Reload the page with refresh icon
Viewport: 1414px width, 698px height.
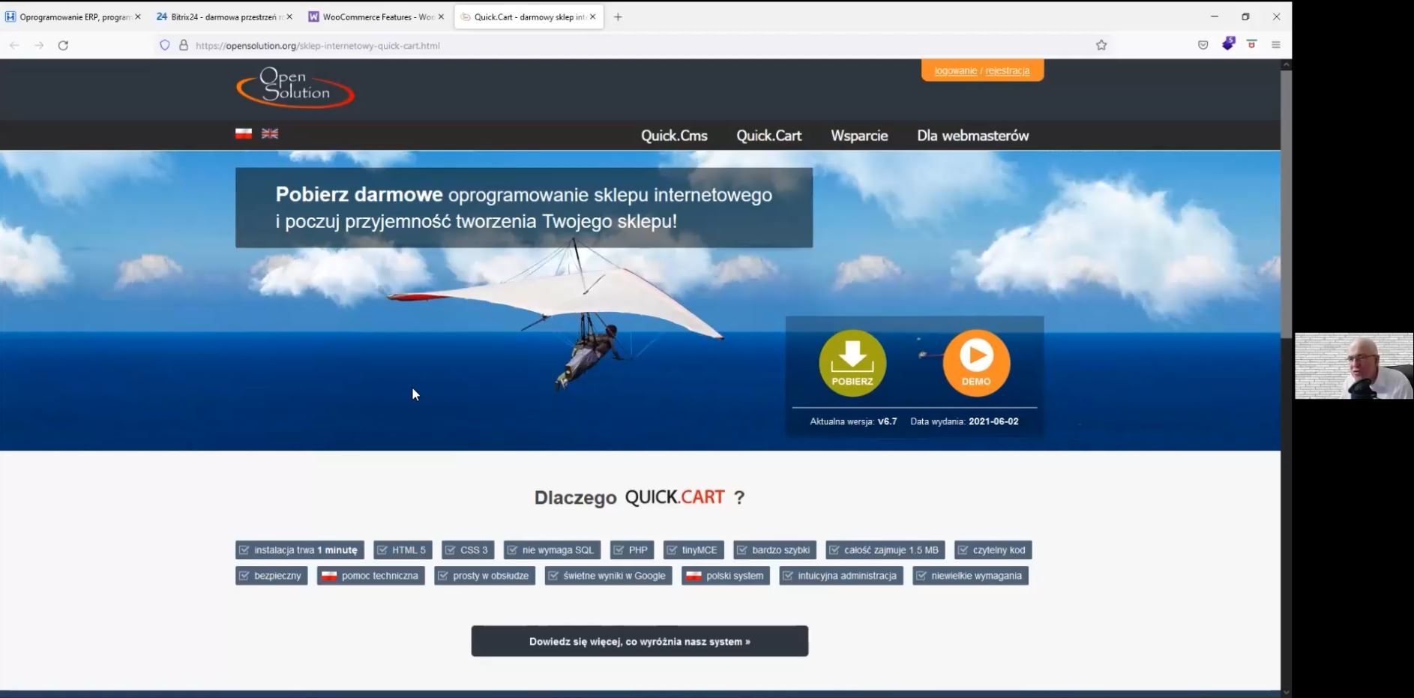point(63,45)
